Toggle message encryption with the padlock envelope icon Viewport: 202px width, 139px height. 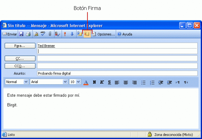coord(80,34)
